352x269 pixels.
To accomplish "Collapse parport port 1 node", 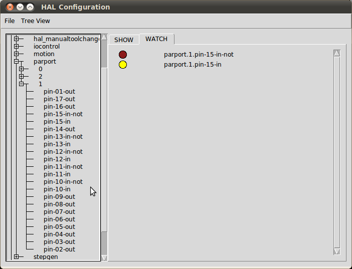I will (x=21, y=84).
